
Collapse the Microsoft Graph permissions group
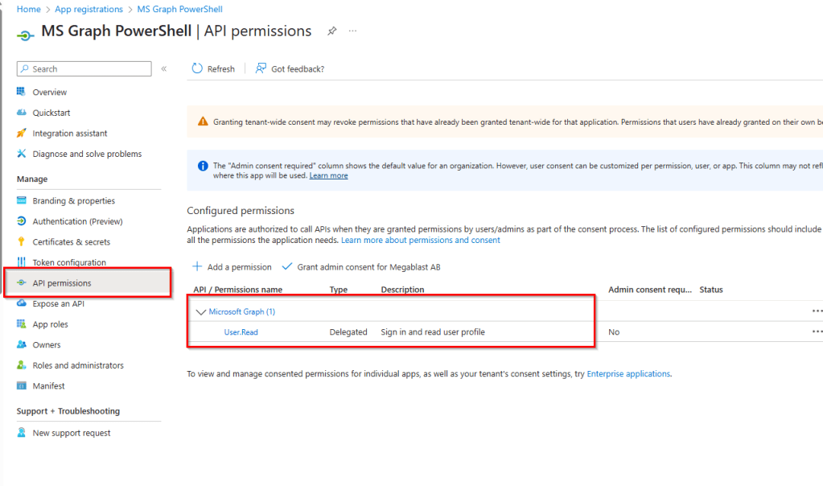201,312
